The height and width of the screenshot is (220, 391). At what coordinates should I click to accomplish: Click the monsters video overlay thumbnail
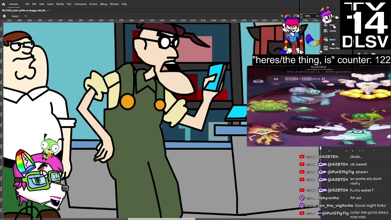[x=319, y=106]
